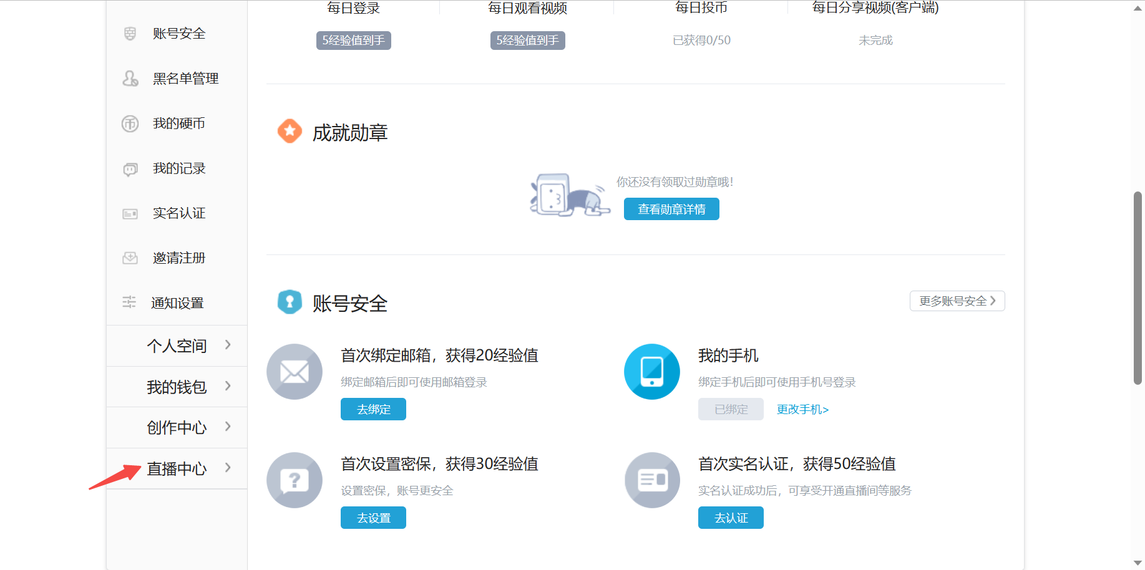
Task: Click the 我的记录 speech bubble icon
Action: pyautogui.click(x=130, y=168)
